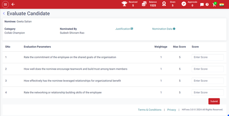The height and width of the screenshot is (116, 229).
Task: Click category value Collab Champion
Action: pos(15,33)
